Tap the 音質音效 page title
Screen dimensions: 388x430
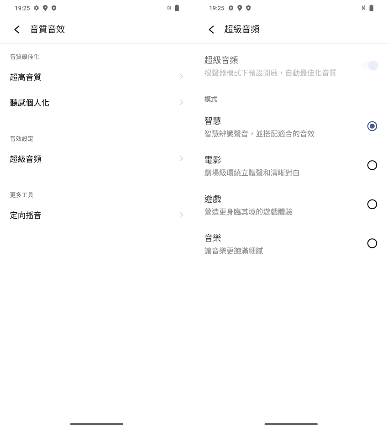pyautogui.click(x=47, y=29)
